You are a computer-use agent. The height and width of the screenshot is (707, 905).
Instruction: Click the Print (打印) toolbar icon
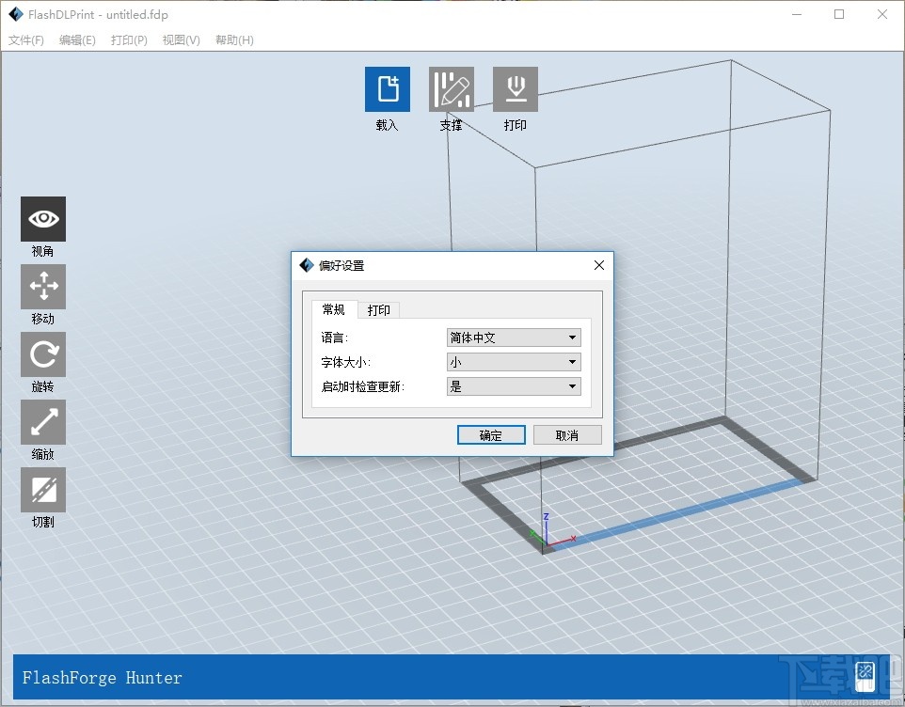[515, 89]
